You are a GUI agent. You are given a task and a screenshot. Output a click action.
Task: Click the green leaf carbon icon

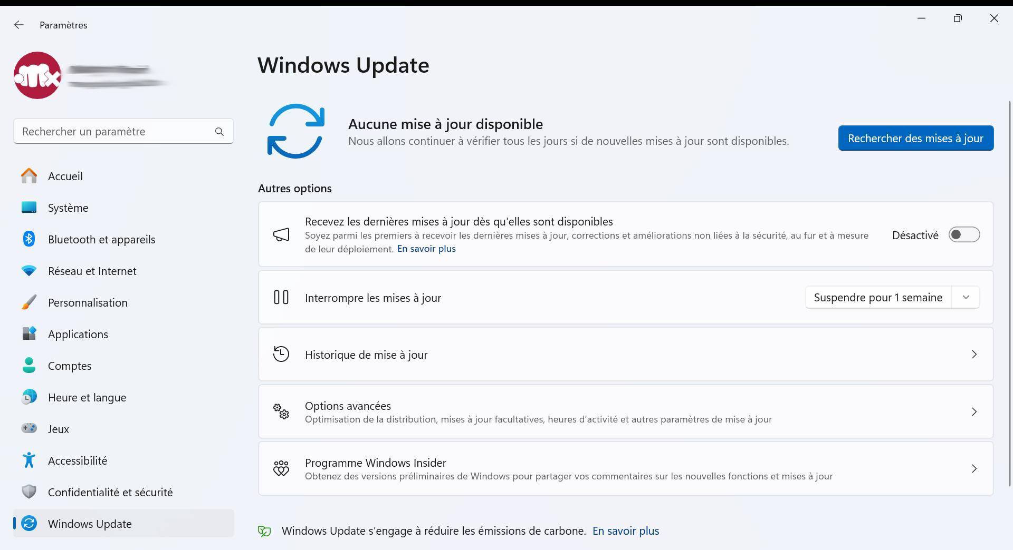(x=264, y=531)
